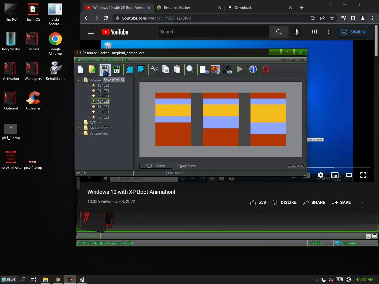Click the YouTube search magnifier button

click(x=279, y=32)
